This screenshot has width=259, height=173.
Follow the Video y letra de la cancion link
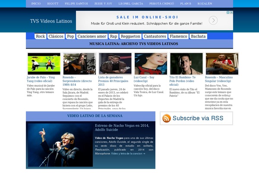click(128, 154)
